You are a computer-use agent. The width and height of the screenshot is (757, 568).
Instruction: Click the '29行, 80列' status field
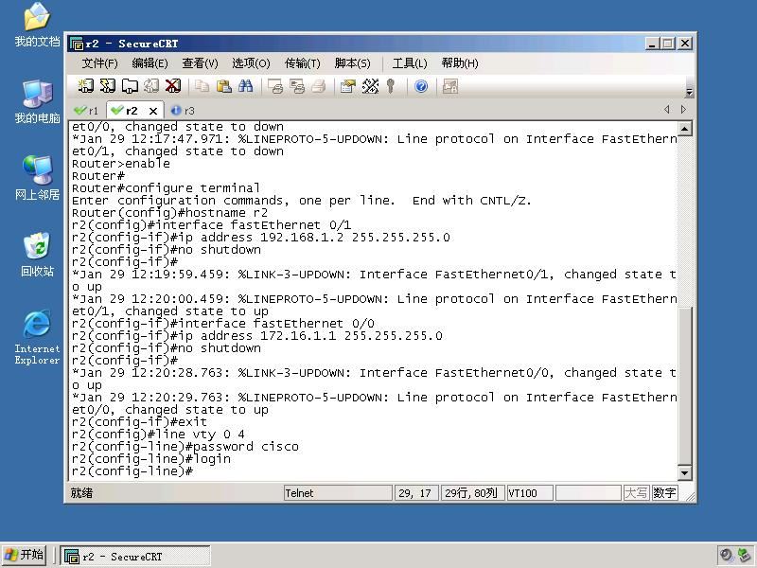coord(472,493)
